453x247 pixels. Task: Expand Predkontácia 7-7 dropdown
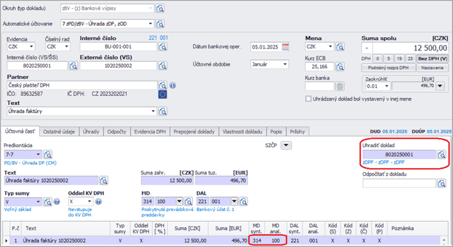point(38,154)
